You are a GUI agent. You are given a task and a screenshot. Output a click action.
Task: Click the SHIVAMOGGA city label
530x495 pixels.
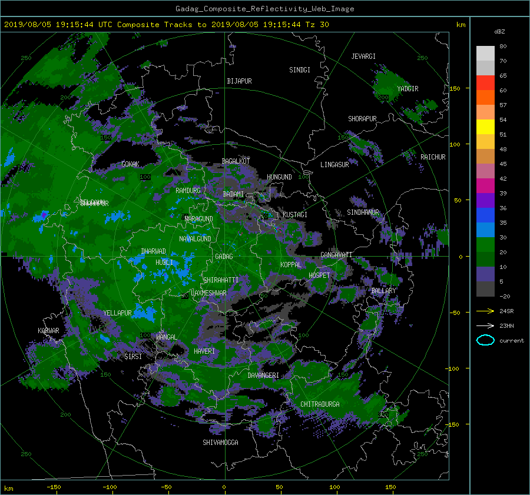point(220,443)
